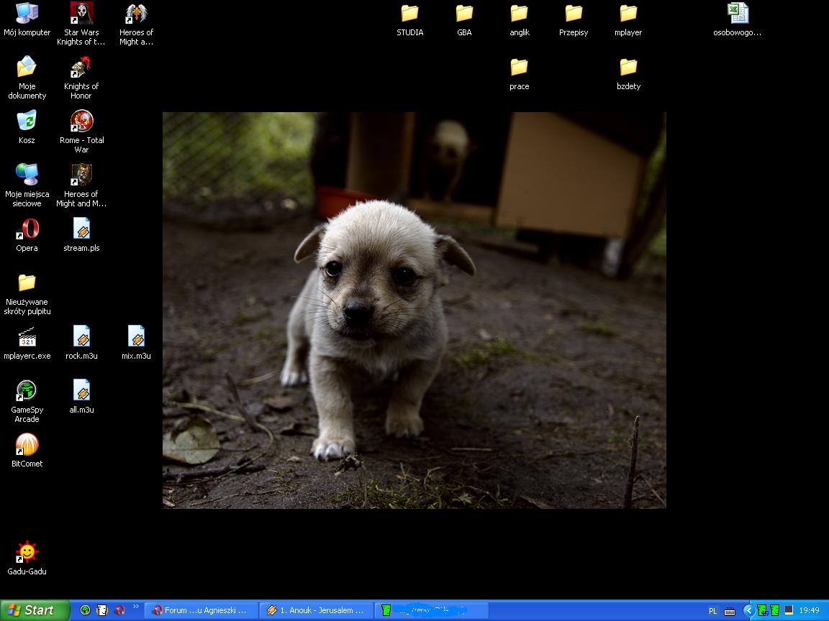
Task: Select the osobowogo Excel file icon
Action: coord(737,14)
